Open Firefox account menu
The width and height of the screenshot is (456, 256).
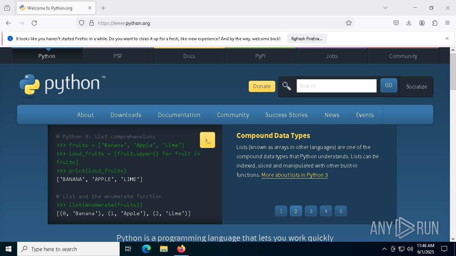tap(422, 23)
